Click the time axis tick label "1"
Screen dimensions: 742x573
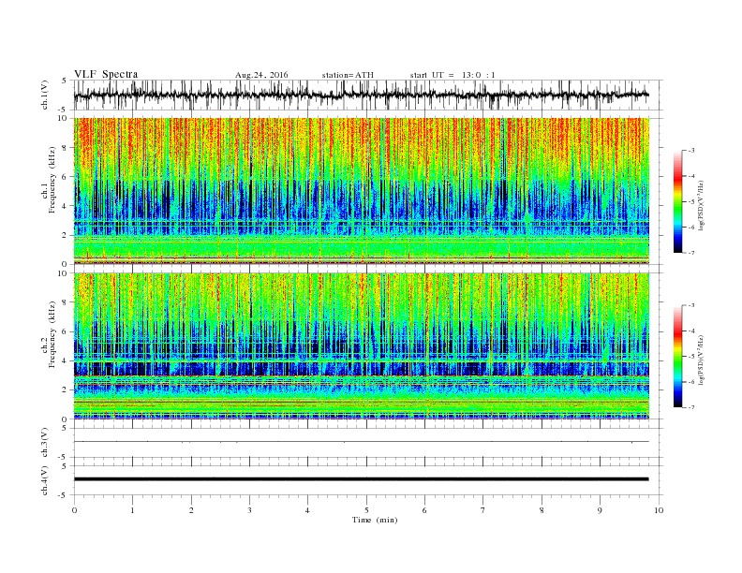point(132,510)
